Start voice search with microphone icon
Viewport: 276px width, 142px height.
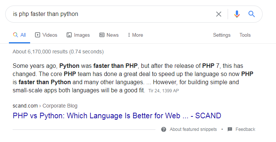(237, 14)
